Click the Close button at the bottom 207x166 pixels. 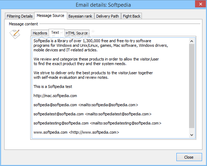189,157
